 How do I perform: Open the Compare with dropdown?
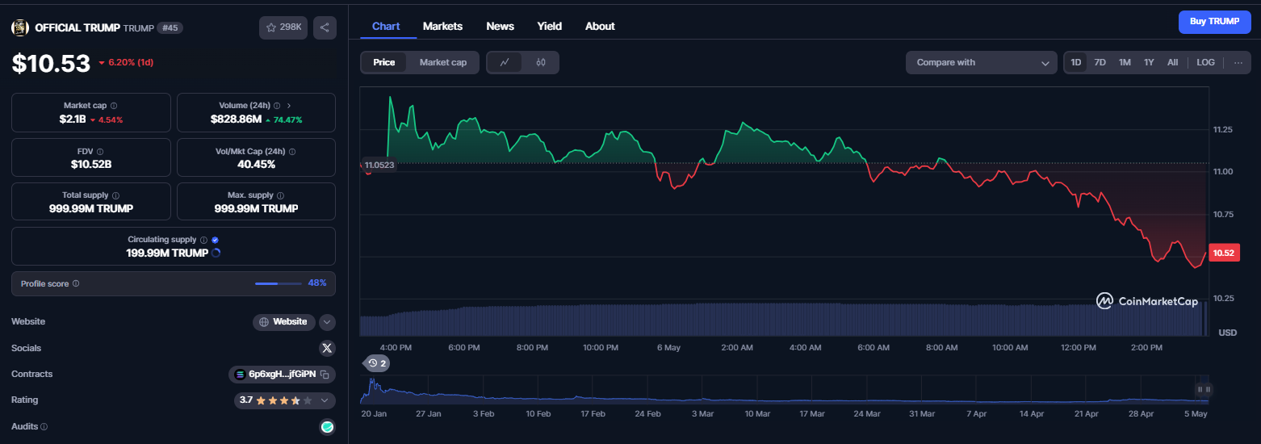point(982,62)
